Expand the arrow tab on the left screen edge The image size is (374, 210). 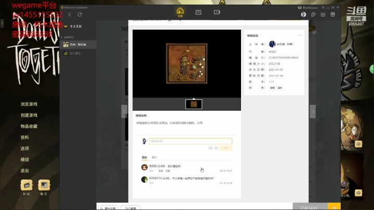click(2, 23)
